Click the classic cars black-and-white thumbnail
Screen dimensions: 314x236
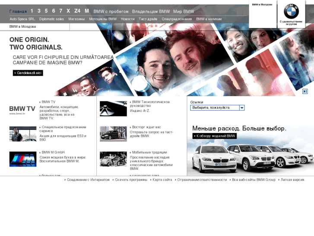tap(113, 159)
